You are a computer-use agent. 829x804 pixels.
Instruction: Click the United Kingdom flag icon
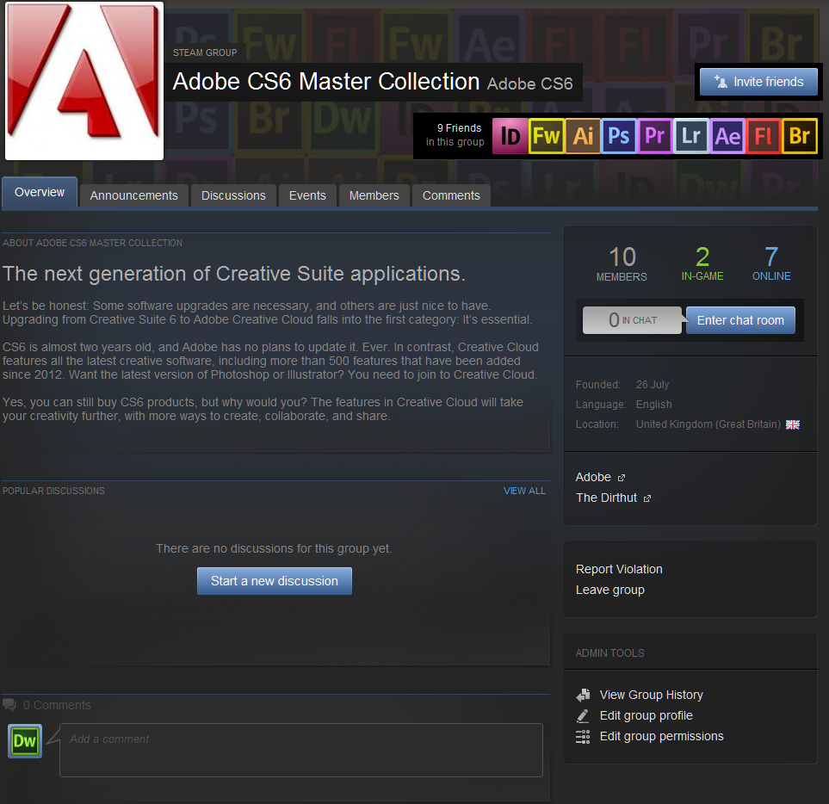(793, 424)
